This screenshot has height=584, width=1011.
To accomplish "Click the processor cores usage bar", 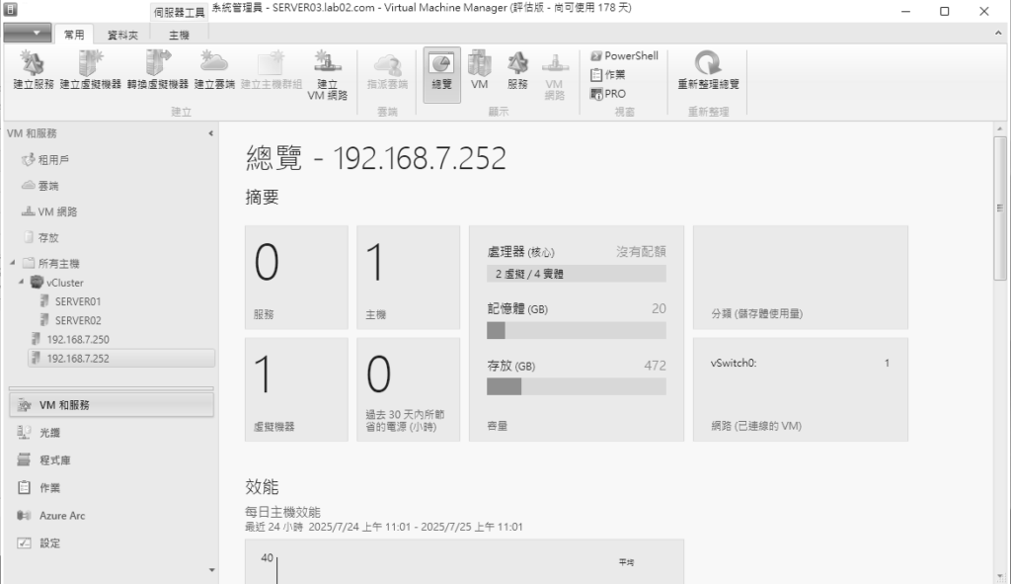I will click(577, 274).
